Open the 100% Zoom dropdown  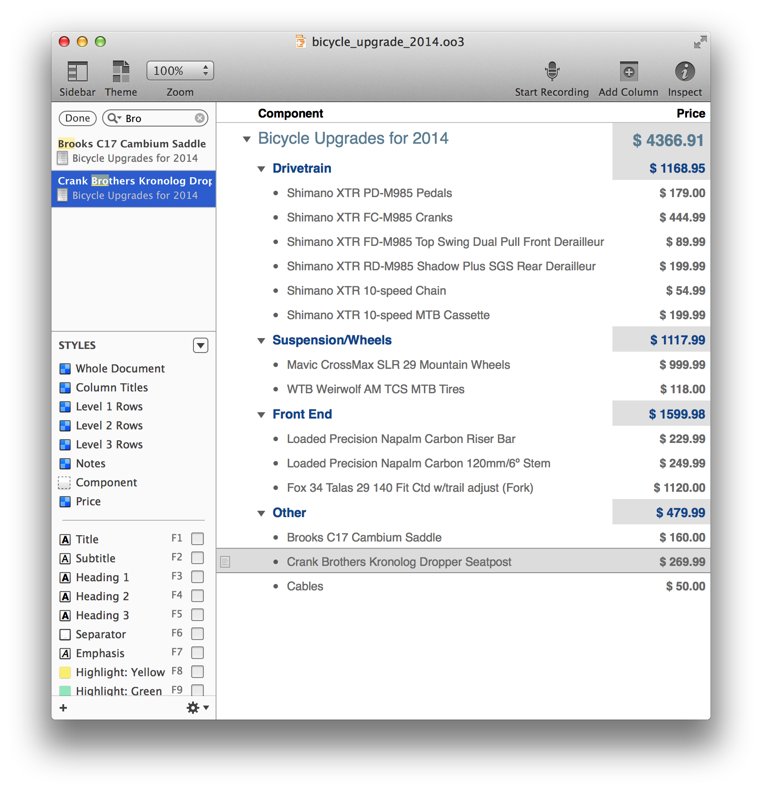click(180, 71)
